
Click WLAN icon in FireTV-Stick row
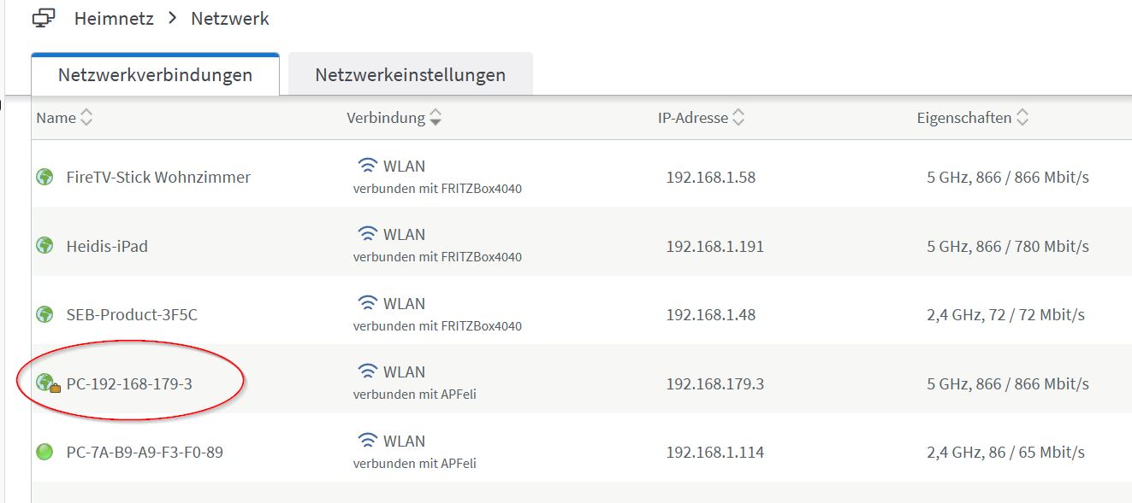tap(368, 166)
